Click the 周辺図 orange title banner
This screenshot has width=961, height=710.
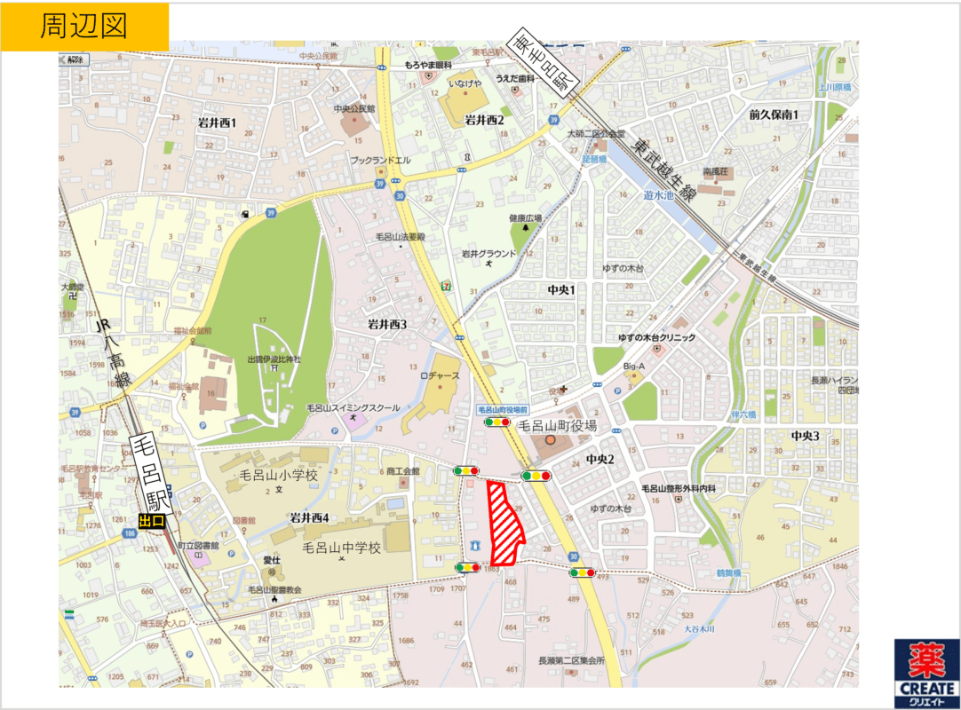tap(84, 26)
